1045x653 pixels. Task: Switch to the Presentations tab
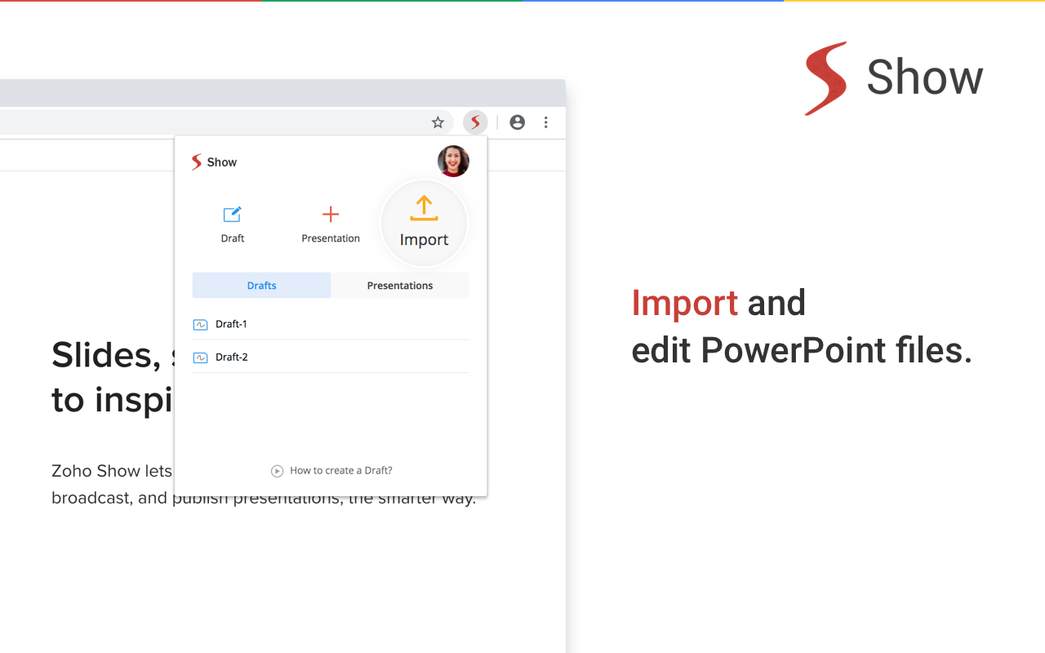(x=400, y=286)
